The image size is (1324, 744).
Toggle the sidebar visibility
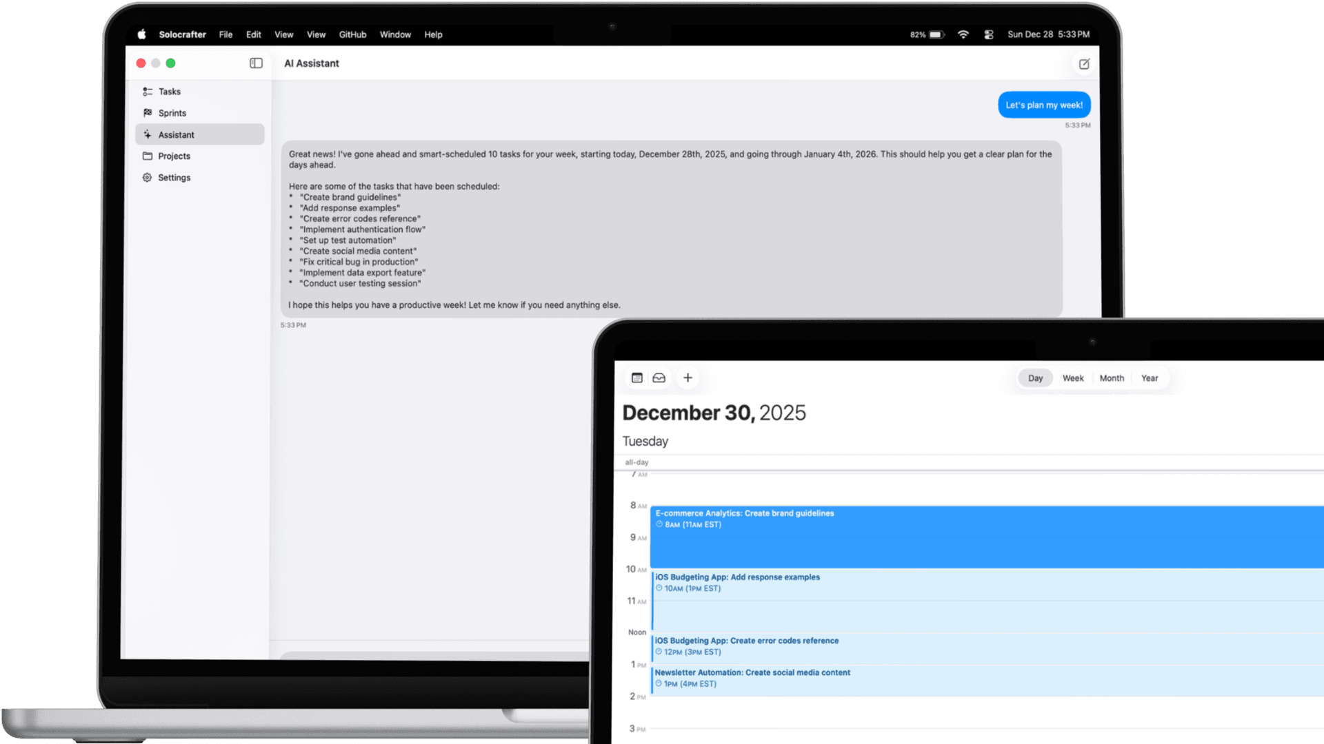256,63
